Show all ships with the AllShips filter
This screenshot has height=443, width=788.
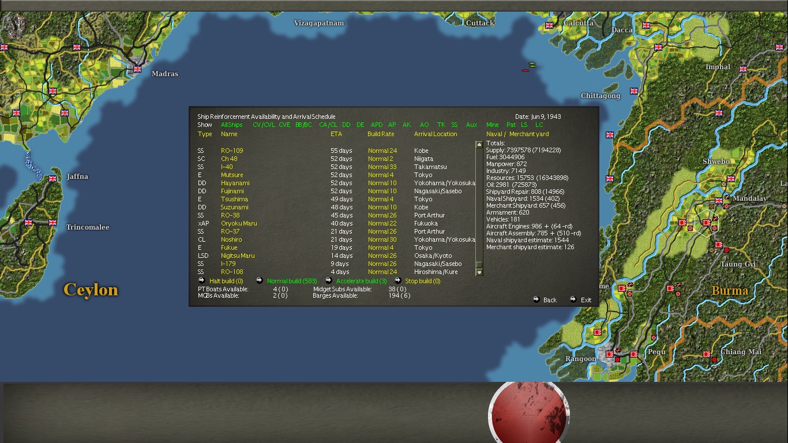pos(232,125)
